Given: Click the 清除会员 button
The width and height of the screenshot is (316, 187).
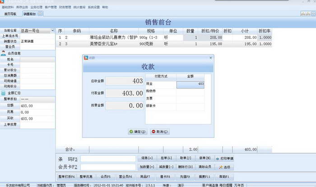Looking at the screenshot, I should (x=205, y=167).
